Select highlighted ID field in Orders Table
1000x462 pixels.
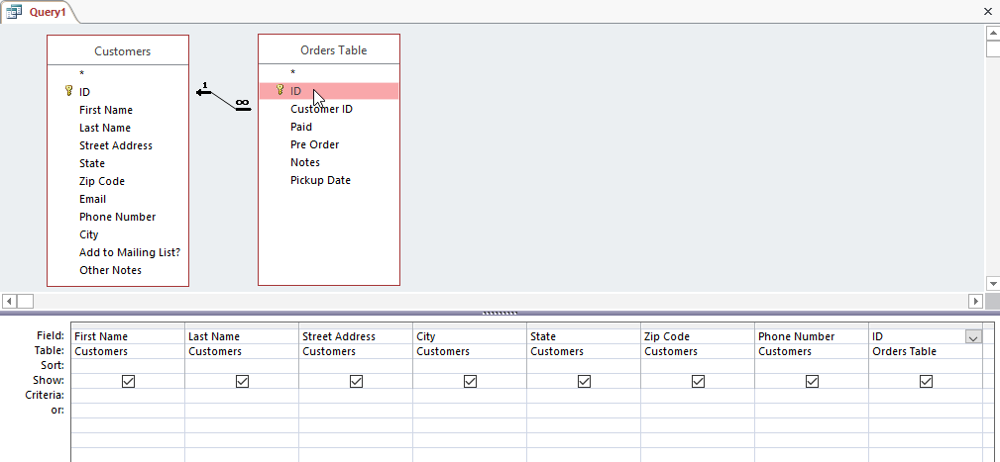[329, 91]
